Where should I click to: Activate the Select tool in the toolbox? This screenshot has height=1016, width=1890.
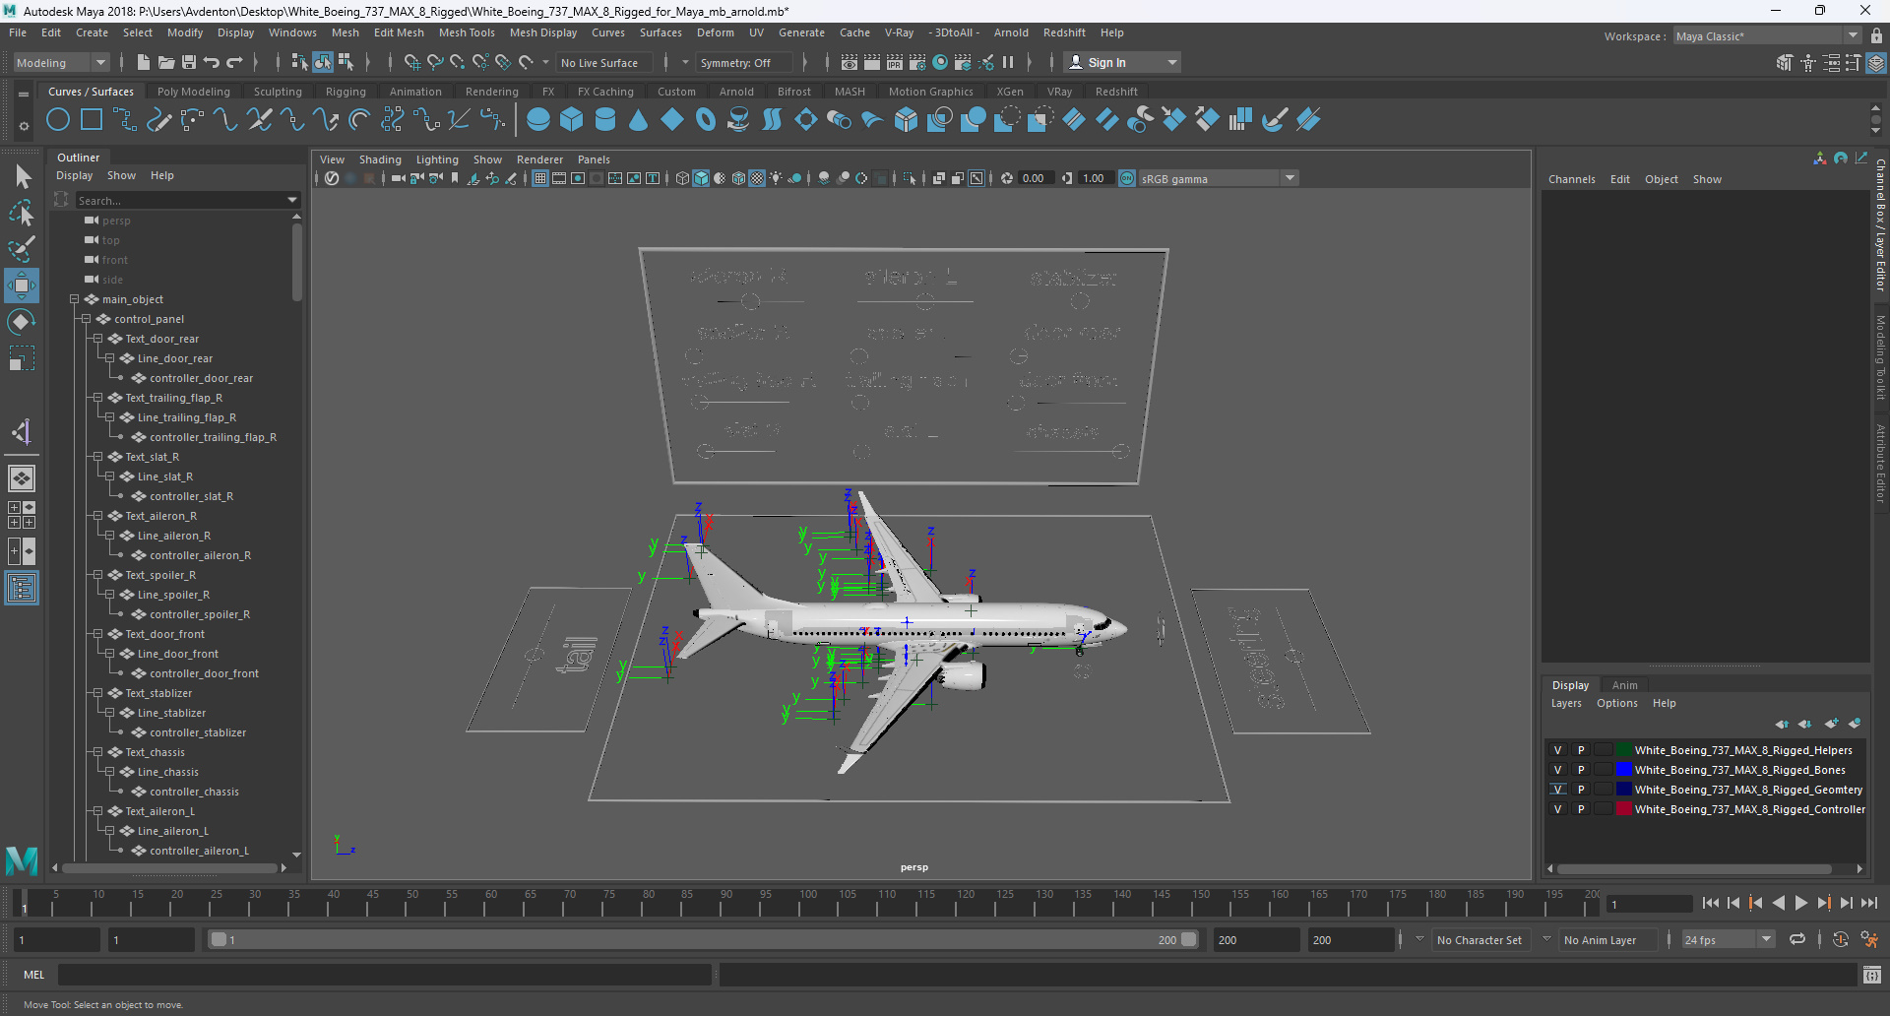point(22,177)
